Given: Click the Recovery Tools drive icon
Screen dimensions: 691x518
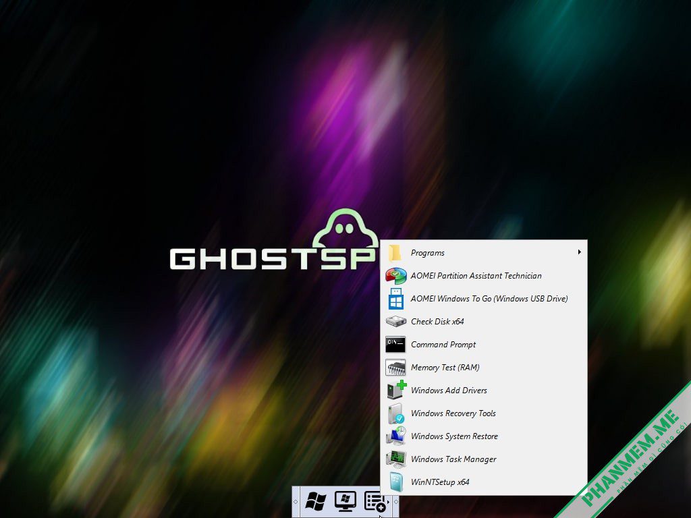Looking at the screenshot, I should 395,413.
